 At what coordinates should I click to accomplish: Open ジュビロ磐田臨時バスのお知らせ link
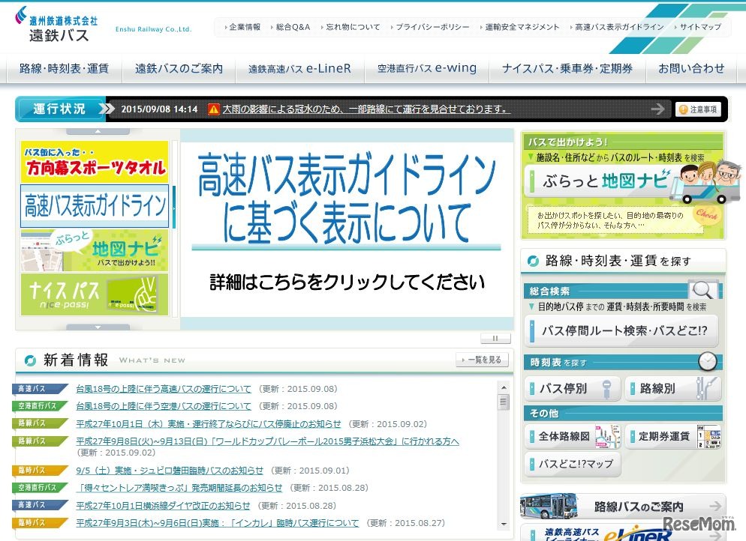tap(170, 471)
